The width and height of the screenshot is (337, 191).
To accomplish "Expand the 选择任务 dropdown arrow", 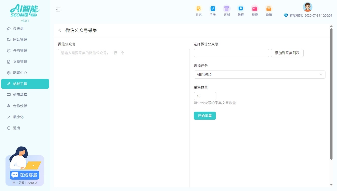I will click(321, 75).
